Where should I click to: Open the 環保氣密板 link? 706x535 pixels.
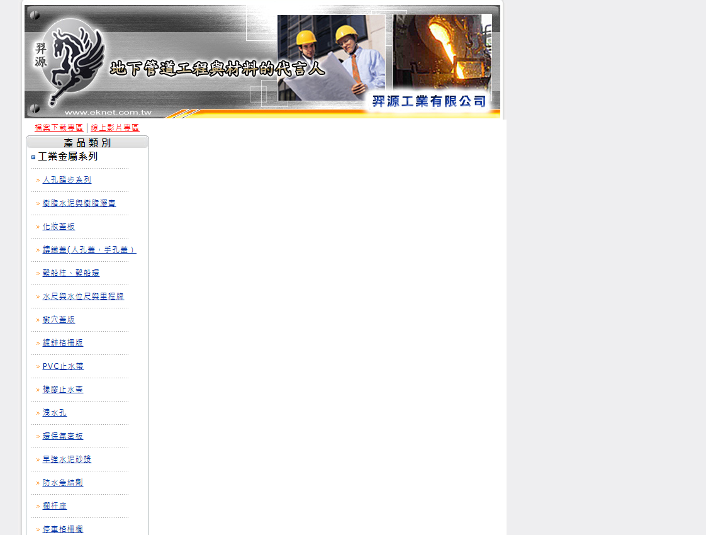tap(62, 436)
